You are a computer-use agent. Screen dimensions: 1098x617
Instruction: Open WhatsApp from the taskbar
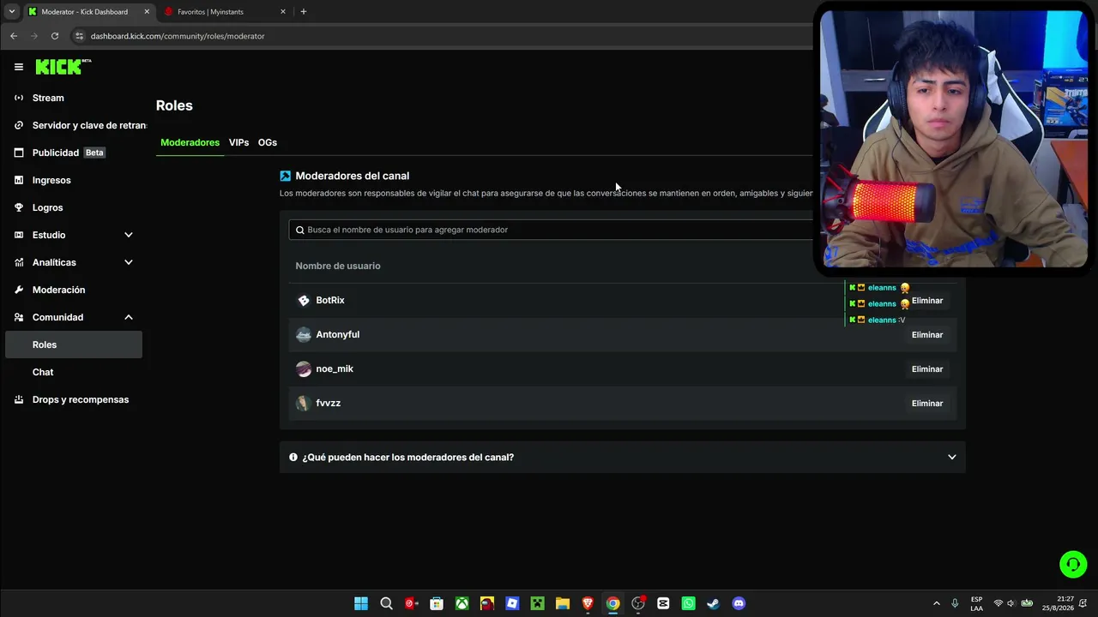[x=688, y=603]
